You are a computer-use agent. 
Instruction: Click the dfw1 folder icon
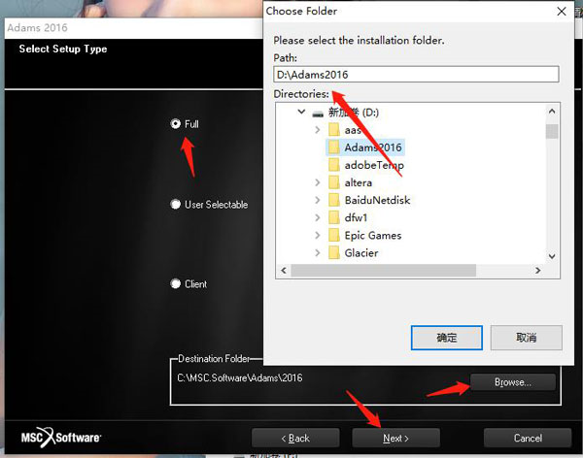[334, 217]
